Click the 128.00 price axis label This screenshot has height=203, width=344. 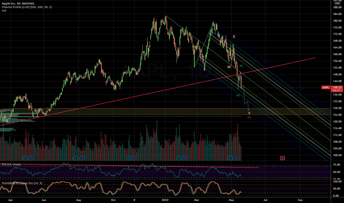(x=337, y=108)
